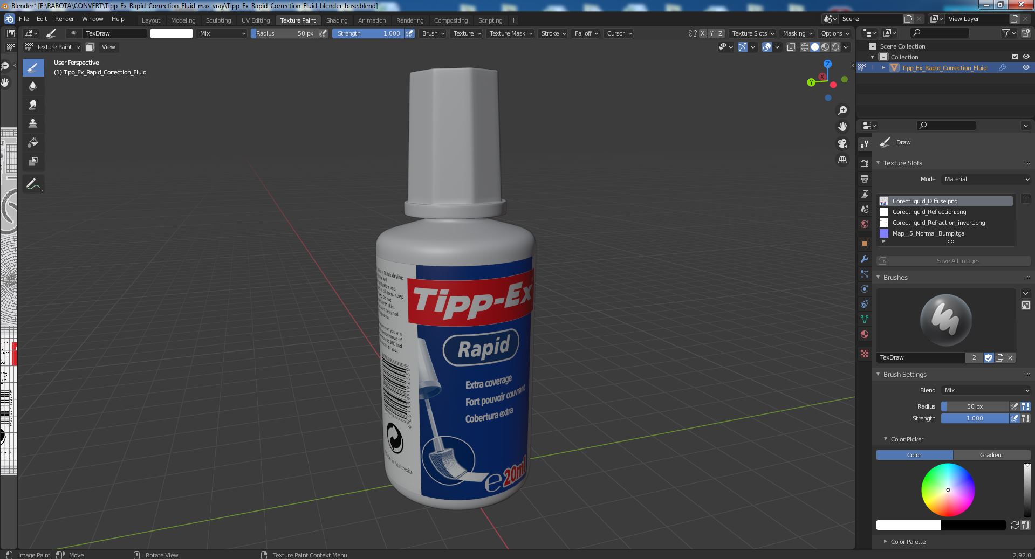1035x559 pixels.
Task: Open the Mode Material dropdown
Action: coord(986,179)
